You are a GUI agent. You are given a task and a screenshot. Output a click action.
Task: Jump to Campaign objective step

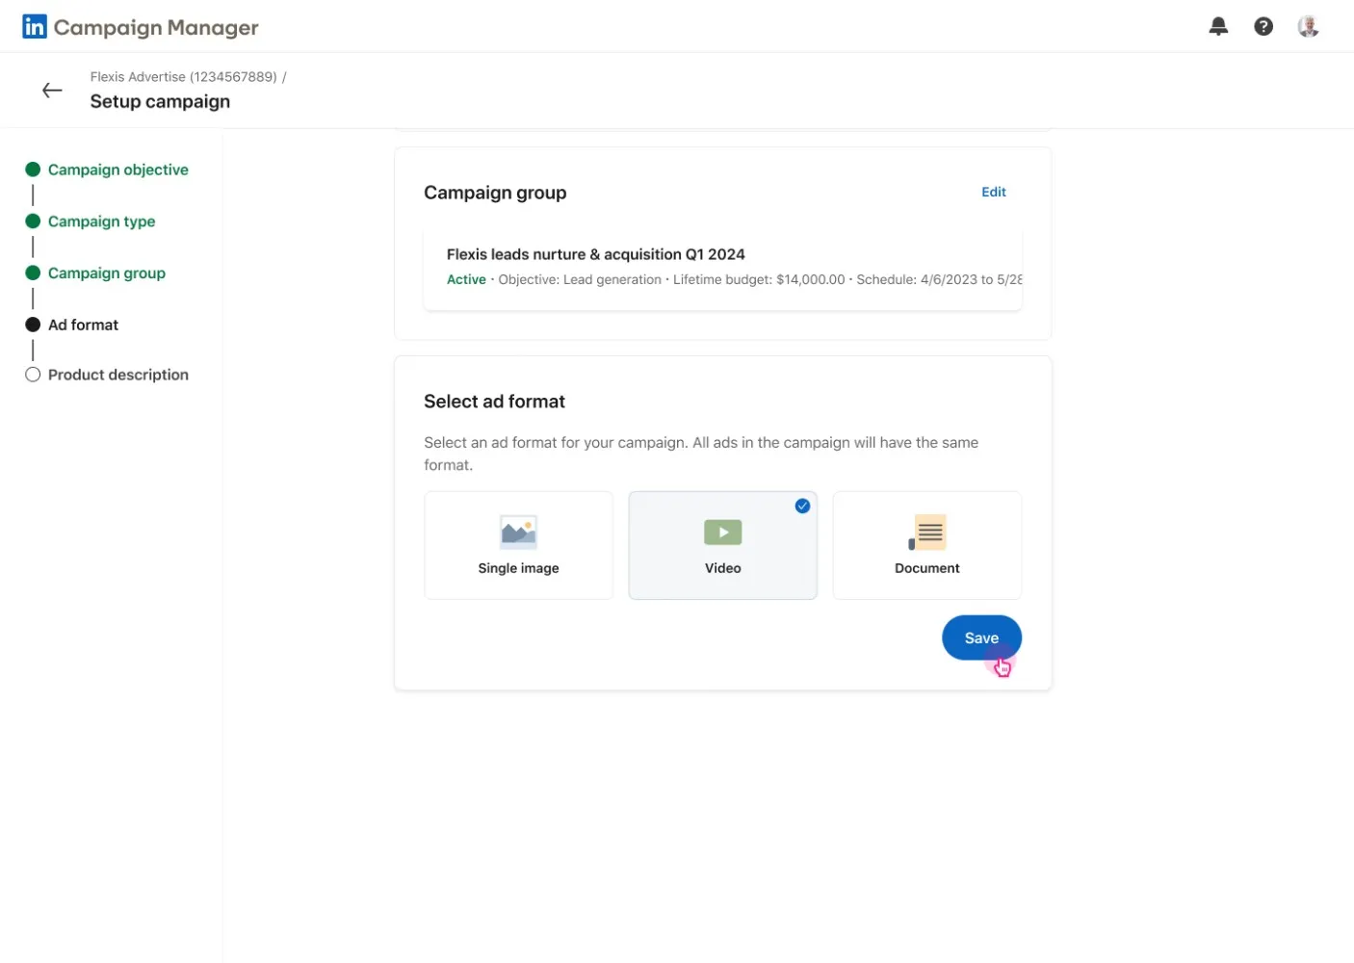pyautogui.click(x=118, y=169)
